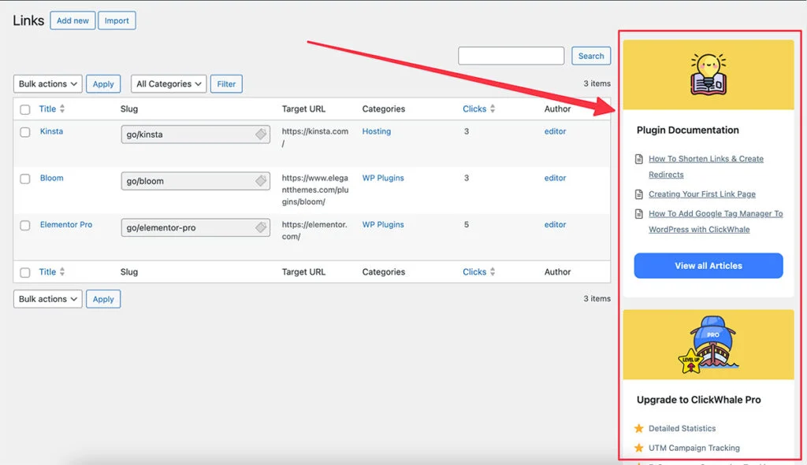Screen dimensions: 807x465
Task: Open How To Shorten Links & Create Redirects
Action: tap(705, 167)
